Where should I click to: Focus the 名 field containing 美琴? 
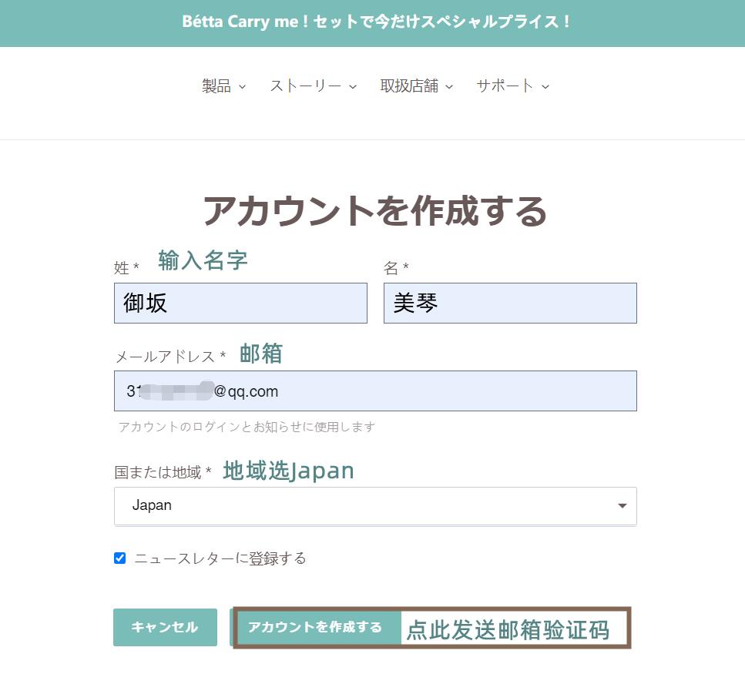[x=510, y=303]
